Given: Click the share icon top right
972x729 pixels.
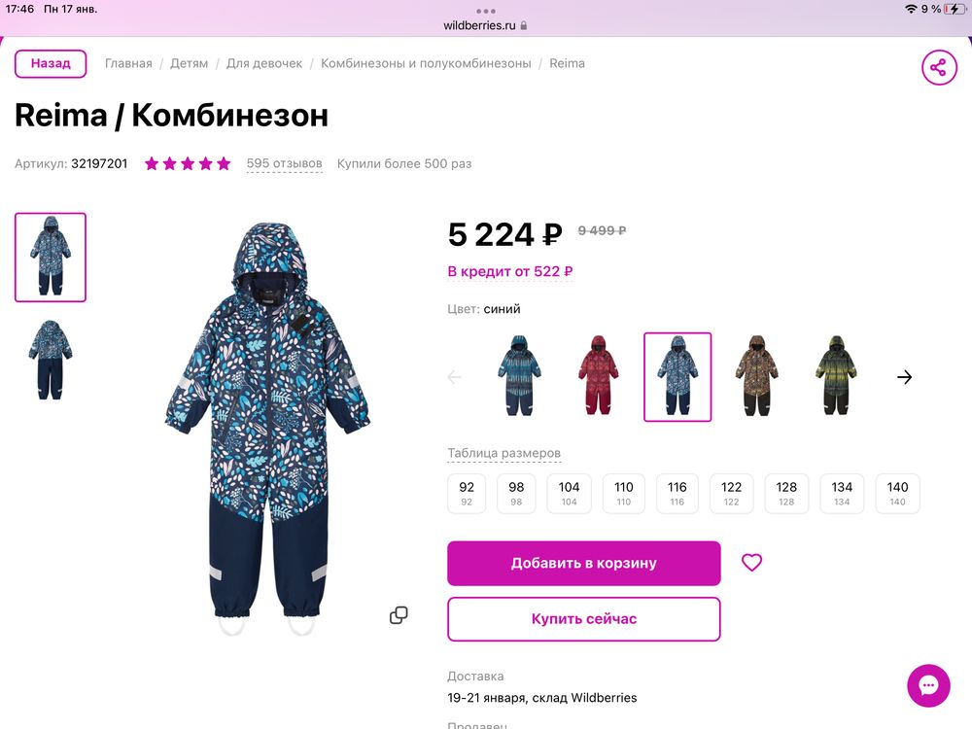Looking at the screenshot, I should 938,67.
